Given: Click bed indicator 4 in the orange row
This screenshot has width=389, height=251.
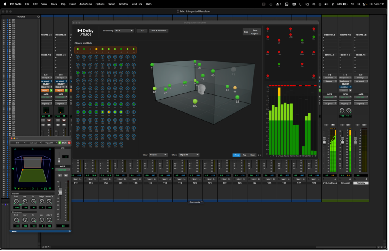Looking at the screenshot, I should [96, 49].
